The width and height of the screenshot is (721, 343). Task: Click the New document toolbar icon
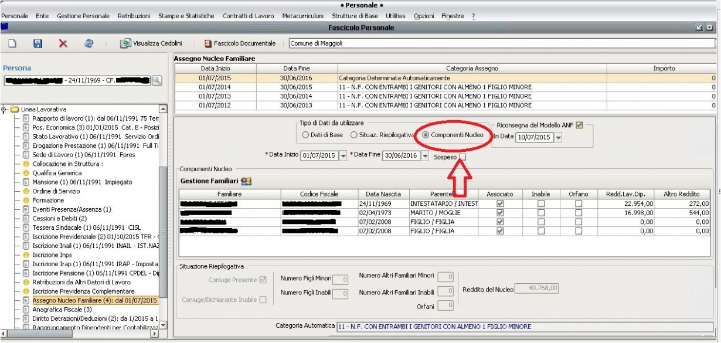click(12, 43)
